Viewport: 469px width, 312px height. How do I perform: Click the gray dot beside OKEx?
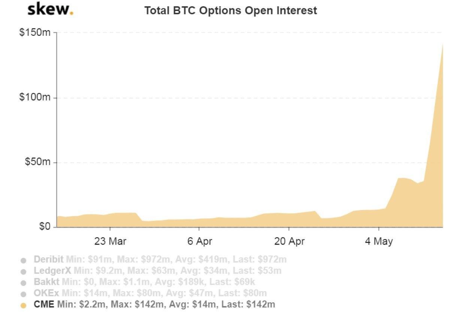click(x=23, y=294)
